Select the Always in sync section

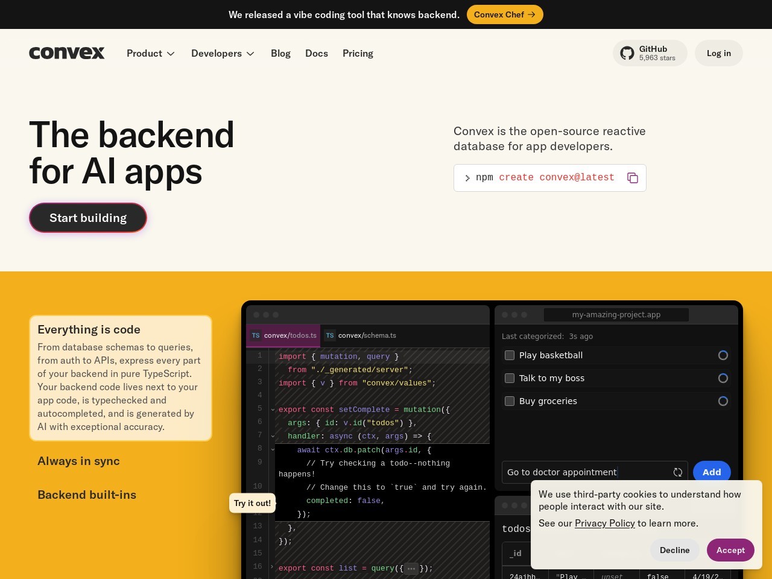pos(78,461)
